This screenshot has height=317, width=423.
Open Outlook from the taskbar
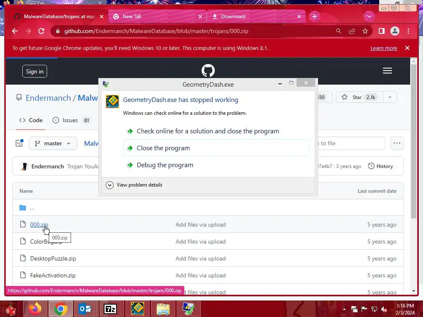coord(85,309)
